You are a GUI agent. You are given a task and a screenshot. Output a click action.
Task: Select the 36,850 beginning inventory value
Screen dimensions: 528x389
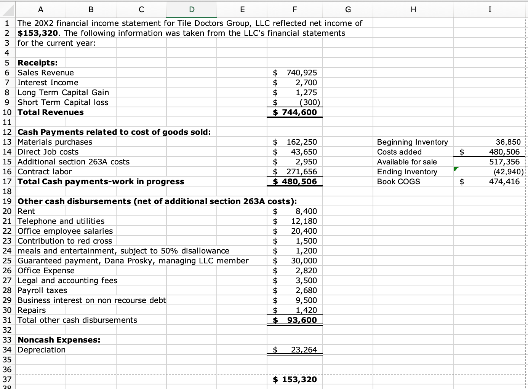pos(508,142)
